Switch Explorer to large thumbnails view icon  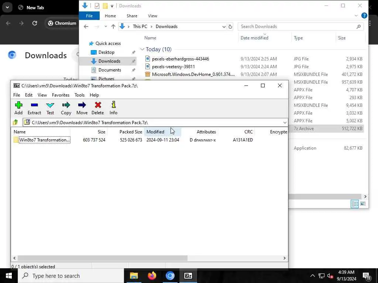[363, 204]
